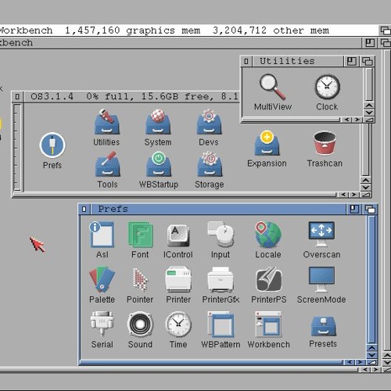Open the Locale globe icon
The height and width of the screenshot is (391, 391).
(268, 235)
